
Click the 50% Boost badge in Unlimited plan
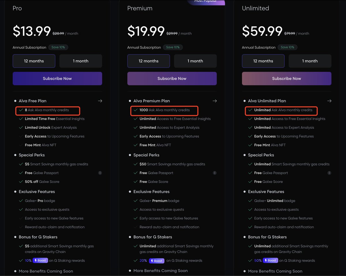click(x=270, y=260)
